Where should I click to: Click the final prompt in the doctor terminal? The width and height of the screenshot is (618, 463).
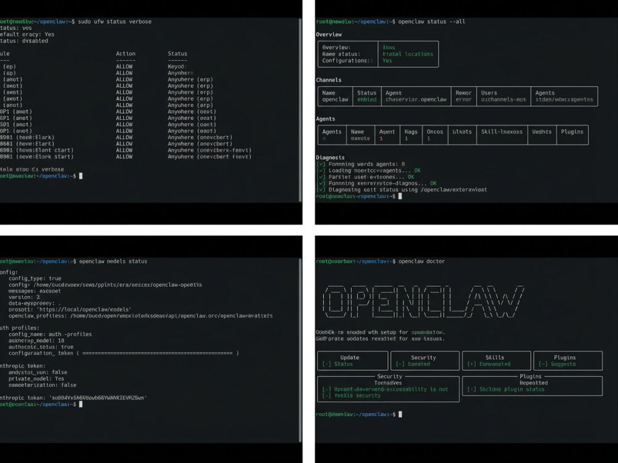(358, 415)
